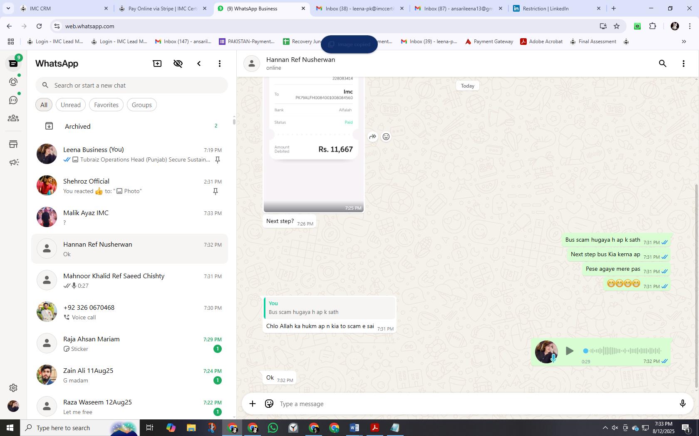
Task: Open Malik Ayaz IMC chat
Action: pyautogui.click(x=130, y=217)
